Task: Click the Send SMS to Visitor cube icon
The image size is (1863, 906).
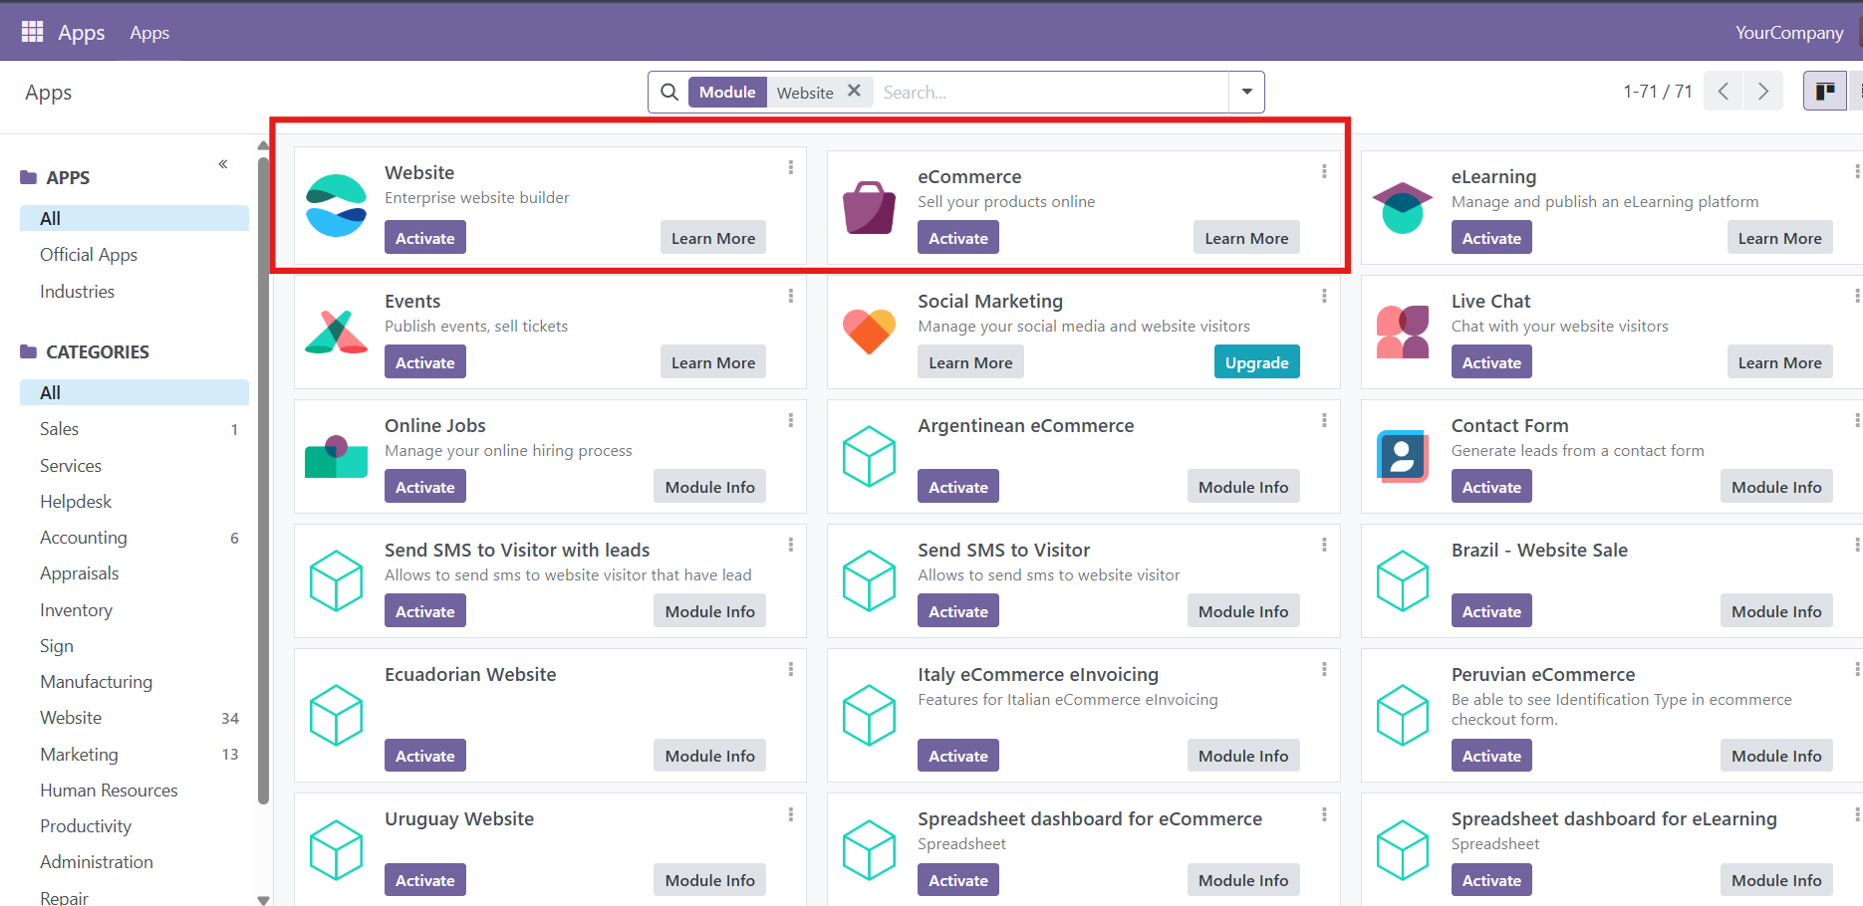Action: click(x=870, y=580)
